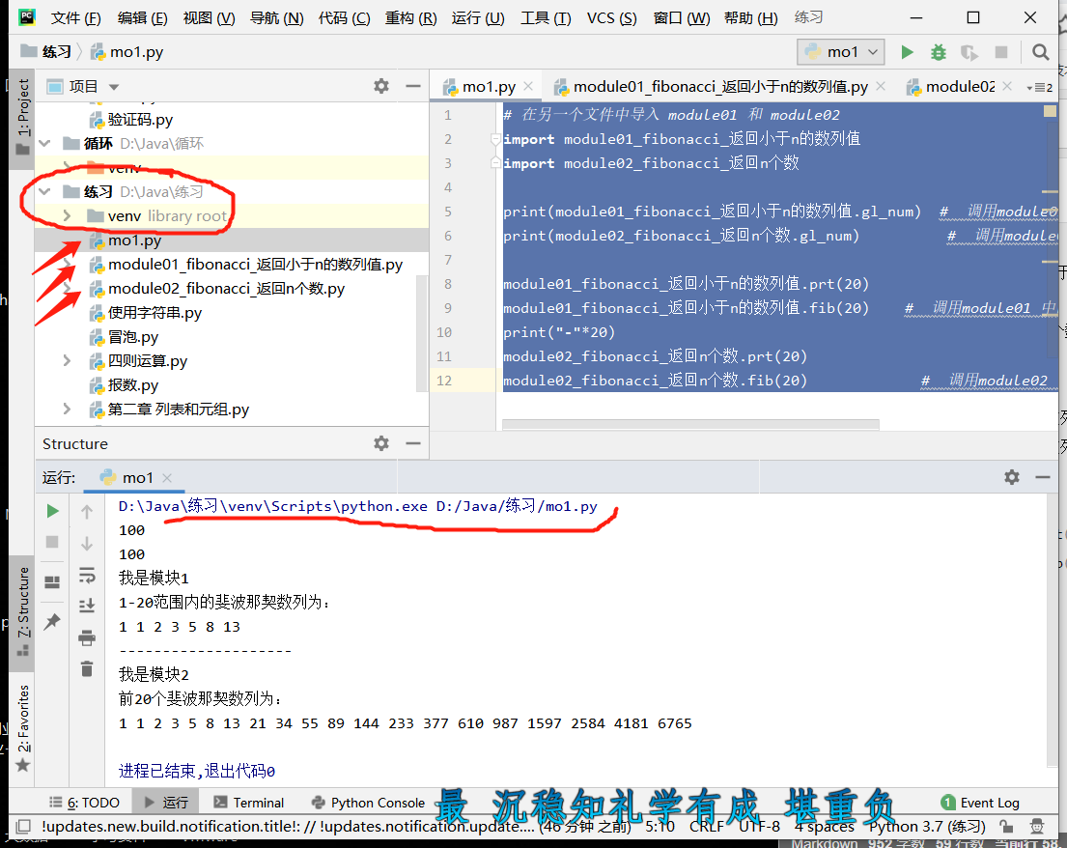The image size is (1067, 848).
Task: Open Structure panel settings gear
Action: click(381, 443)
